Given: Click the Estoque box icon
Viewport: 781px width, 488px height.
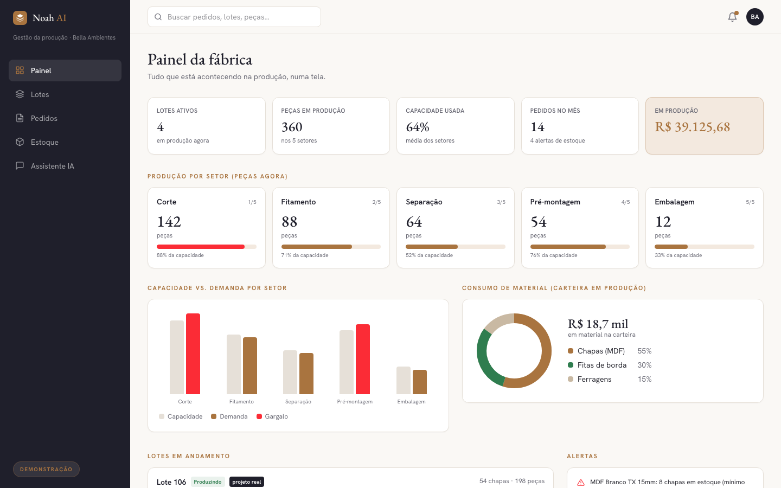Looking at the screenshot, I should (x=20, y=142).
